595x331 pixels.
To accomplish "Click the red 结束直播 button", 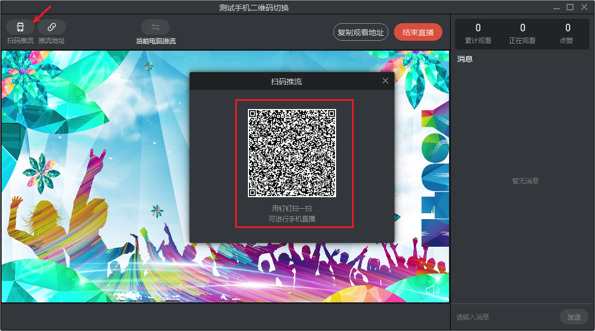I will 418,32.
